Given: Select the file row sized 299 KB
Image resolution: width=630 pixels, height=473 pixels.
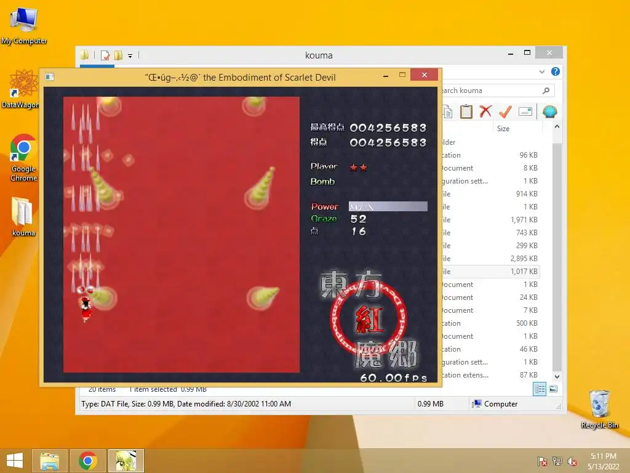Looking at the screenshot, I should [490, 245].
